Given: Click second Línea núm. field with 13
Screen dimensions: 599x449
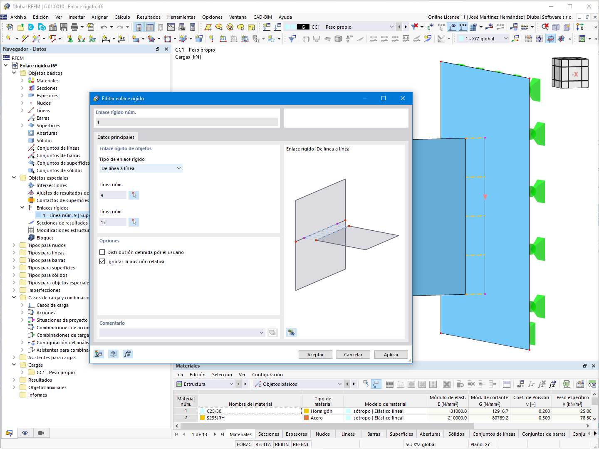Looking at the screenshot, I should coord(113,222).
